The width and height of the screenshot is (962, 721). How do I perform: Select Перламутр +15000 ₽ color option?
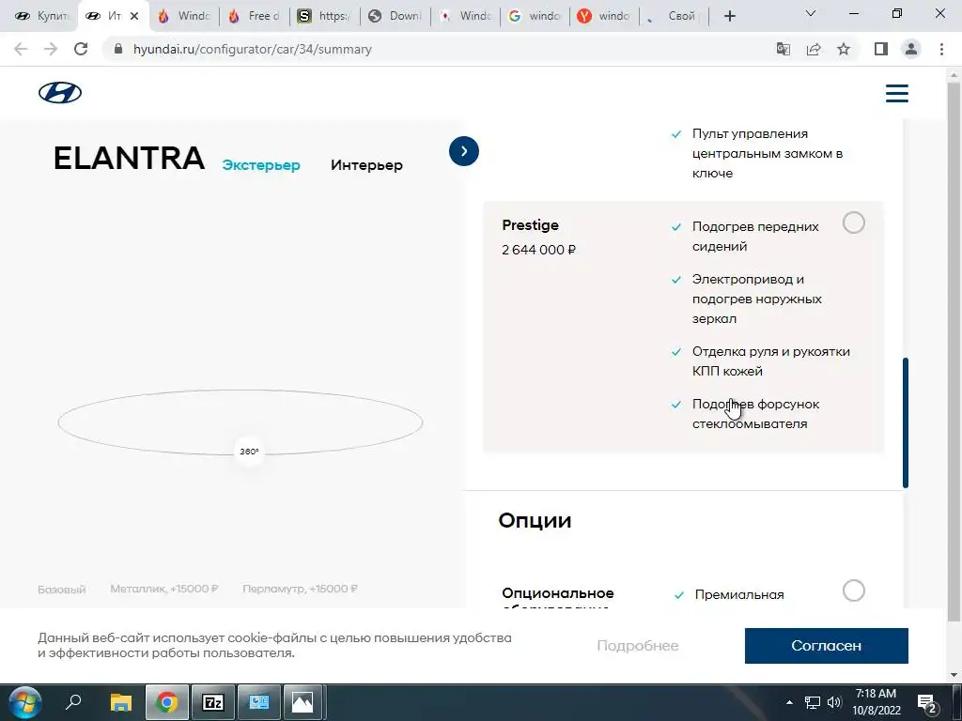[300, 589]
